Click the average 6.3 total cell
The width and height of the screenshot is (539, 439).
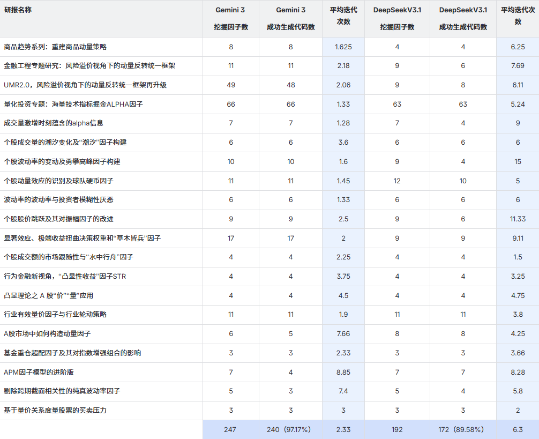(x=518, y=430)
